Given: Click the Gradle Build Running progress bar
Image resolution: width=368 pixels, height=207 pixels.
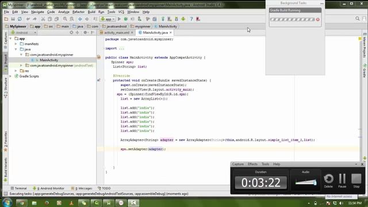Looking at the screenshot, I should point(293,20).
